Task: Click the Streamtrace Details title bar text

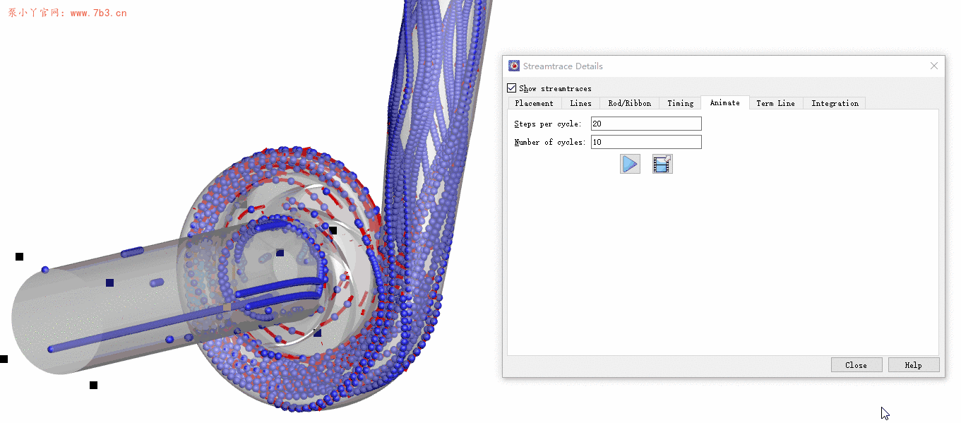Action: click(x=563, y=66)
